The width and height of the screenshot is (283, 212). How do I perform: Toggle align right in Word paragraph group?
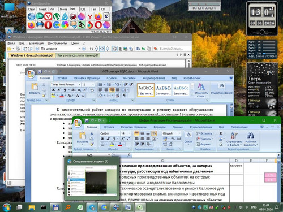click(x=112, y=90)
